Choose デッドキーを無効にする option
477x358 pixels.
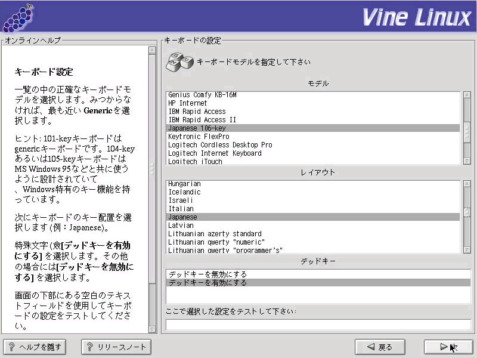318,274
